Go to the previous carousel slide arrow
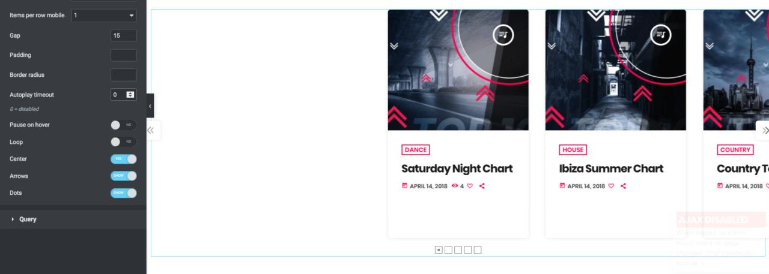Image resolution: width=769 pixels, height=274 pixels. [x=151, y=130]
